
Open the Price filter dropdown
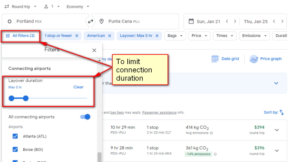coord(199,36)
